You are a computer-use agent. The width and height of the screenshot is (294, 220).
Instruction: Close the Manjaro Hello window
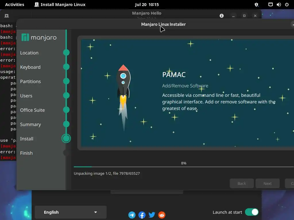pyautogui.click(x=255, y=16)
